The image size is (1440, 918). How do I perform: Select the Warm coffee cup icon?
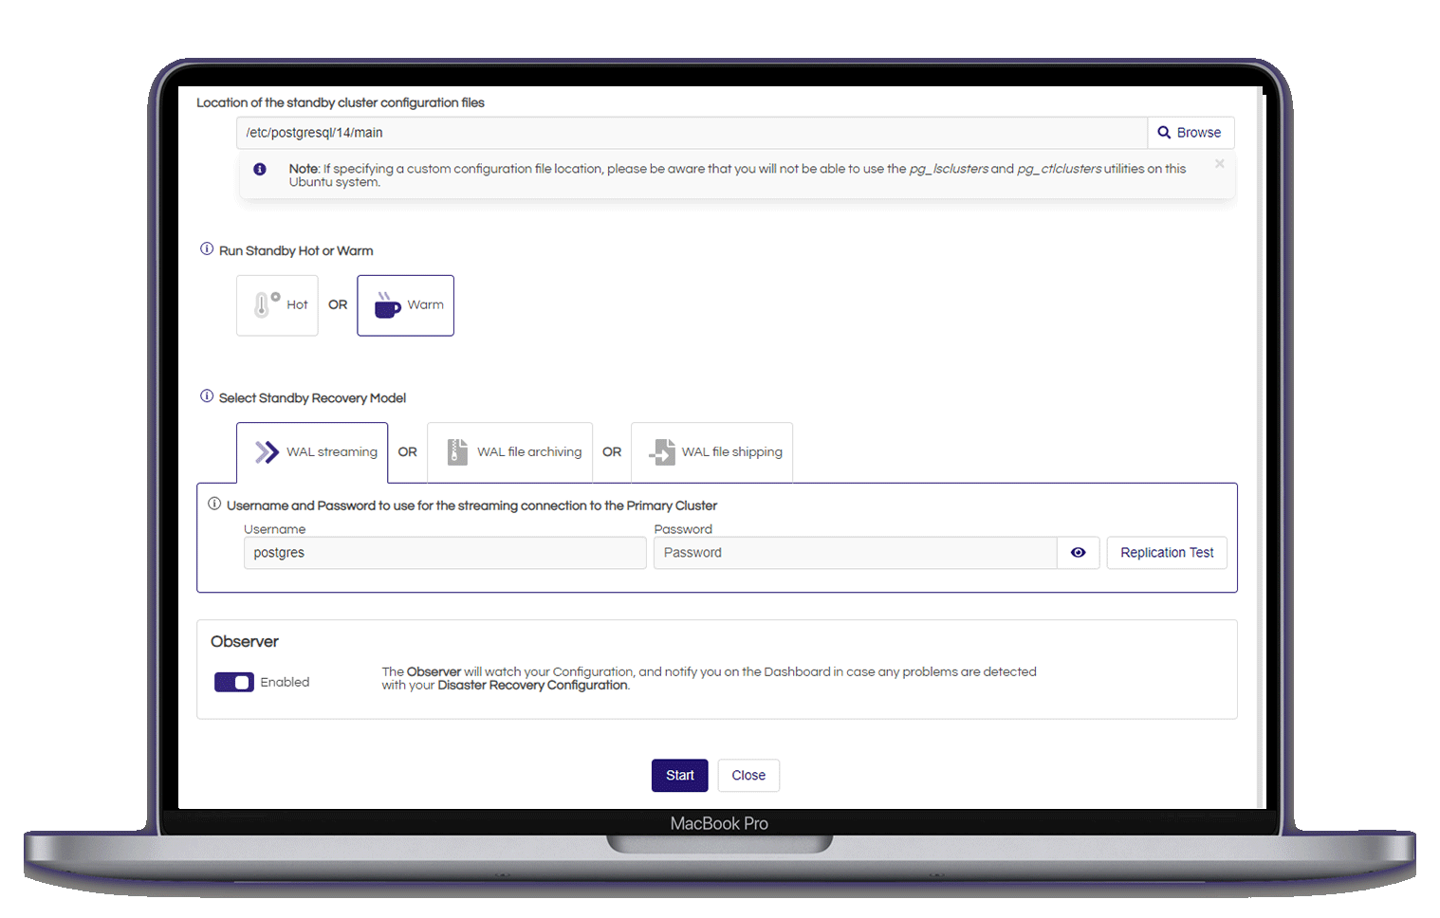point(386,304)
